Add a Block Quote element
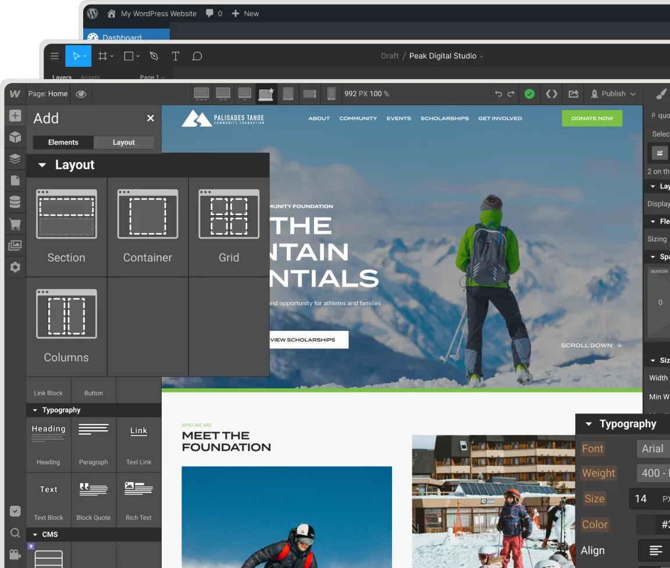 pyautogui.click(x=94, y=499)
